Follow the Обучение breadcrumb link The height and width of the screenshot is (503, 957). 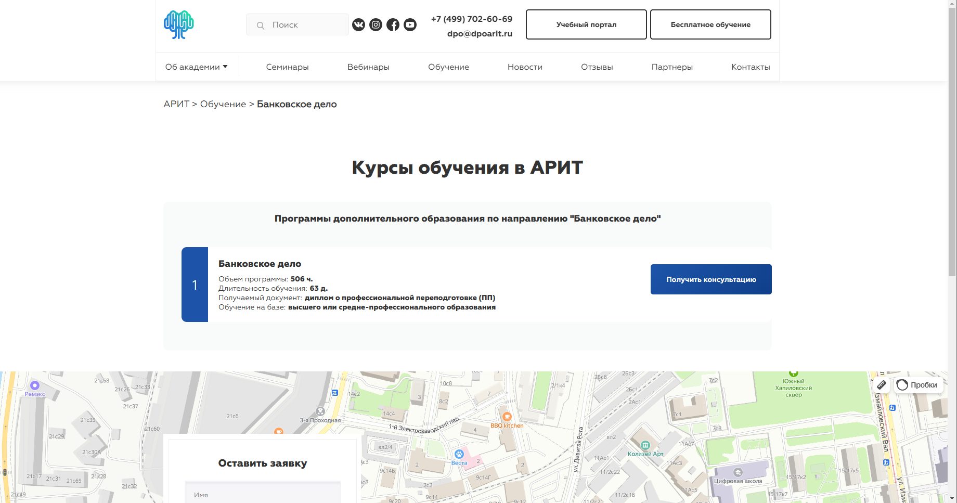click(223, 104)
